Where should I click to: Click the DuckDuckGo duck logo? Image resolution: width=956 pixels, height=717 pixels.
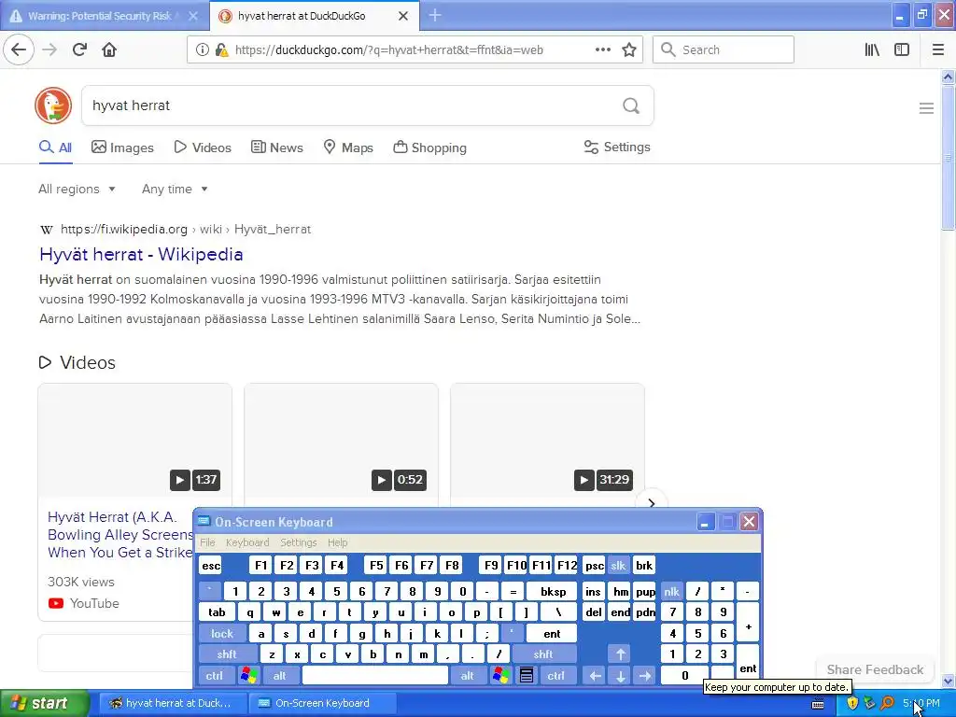tap(53, 105)
